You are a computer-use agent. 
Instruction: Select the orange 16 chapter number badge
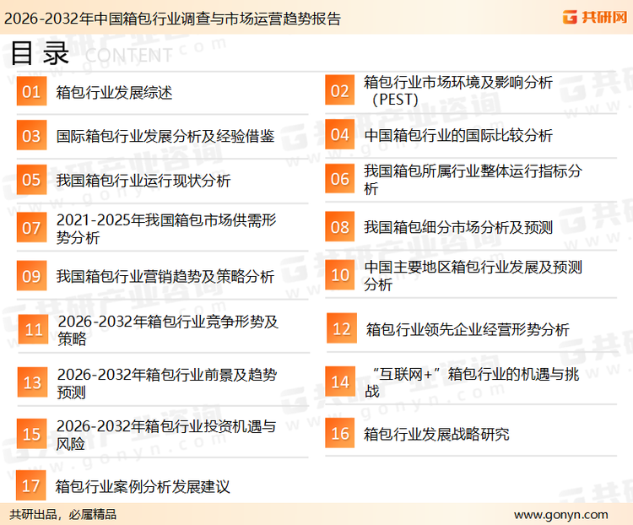(340, 433)
